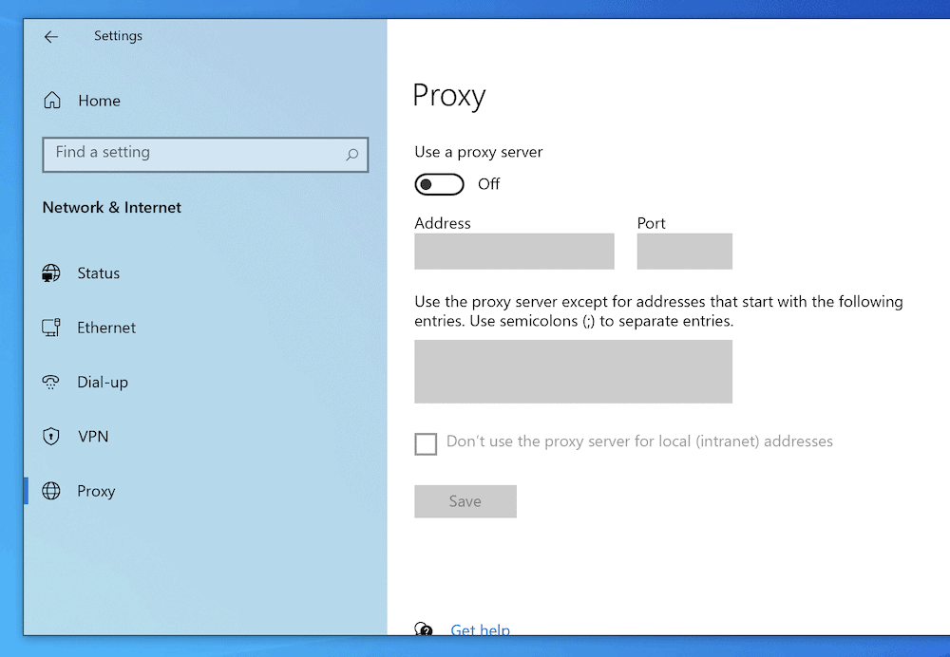Click inside the proxy Address field
Image resolution: width=950 pixels, height=657 pixels.
[514, 252]
